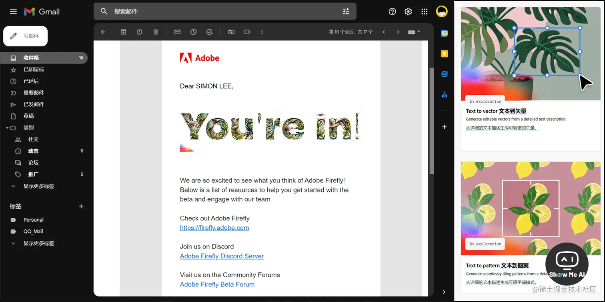Open Adobe Firefly Discord Server link
605x302 pixels.
coord(222,256)
